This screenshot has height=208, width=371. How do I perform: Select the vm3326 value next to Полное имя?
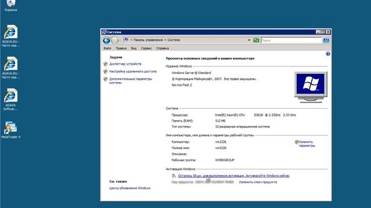pyautogui.click(x=220, y=148)
